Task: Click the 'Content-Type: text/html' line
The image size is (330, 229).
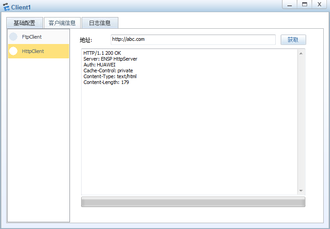Action: (110, 76)
